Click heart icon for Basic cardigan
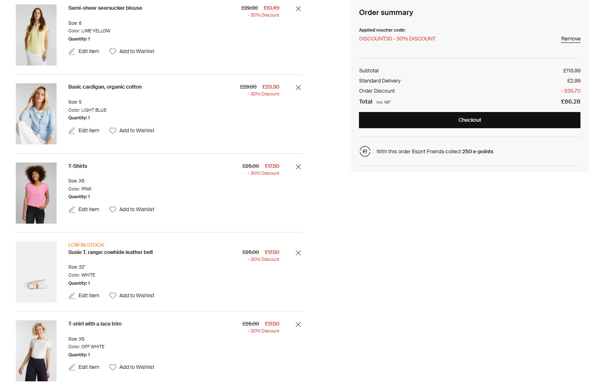 click(x=113, y=131)
